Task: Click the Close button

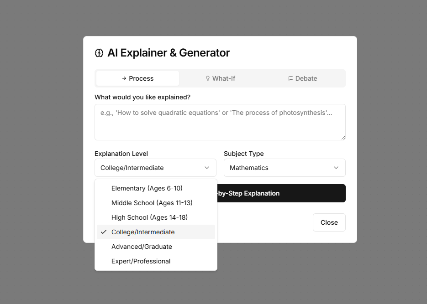Action: pyautogui.click(x=329, y=222)
